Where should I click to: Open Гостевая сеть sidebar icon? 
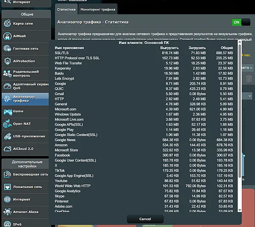click(8, 49)
